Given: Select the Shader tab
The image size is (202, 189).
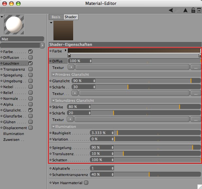Looking at the screenshot, I should [71, 17].
